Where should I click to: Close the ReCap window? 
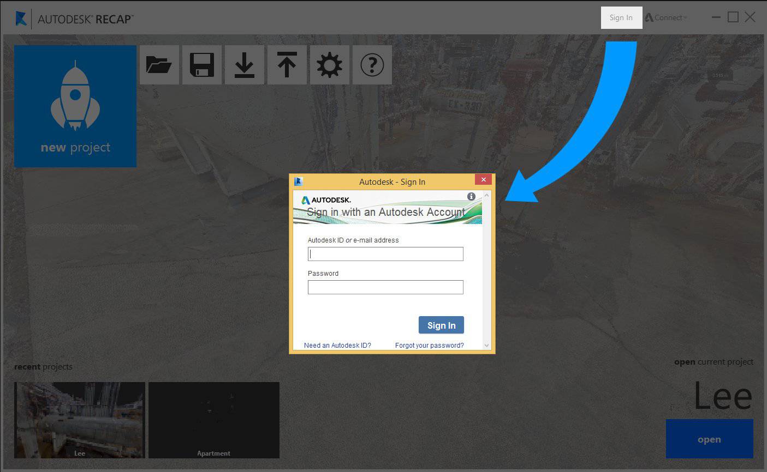point(750,17)
